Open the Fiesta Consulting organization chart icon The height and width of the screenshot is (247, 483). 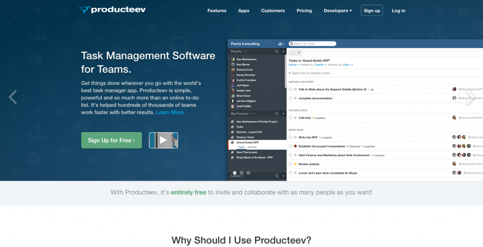click(x=281, y=44)
